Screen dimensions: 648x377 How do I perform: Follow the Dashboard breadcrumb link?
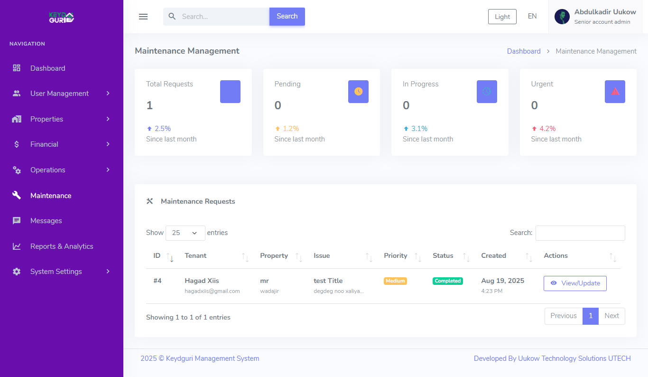pos(524,51)
